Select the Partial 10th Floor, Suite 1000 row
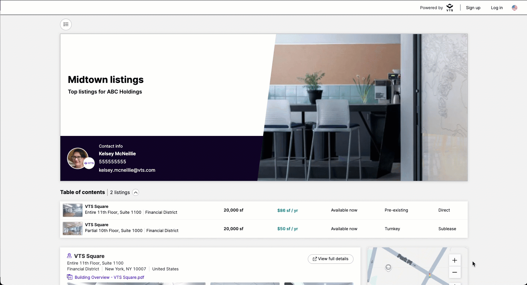 264,229
